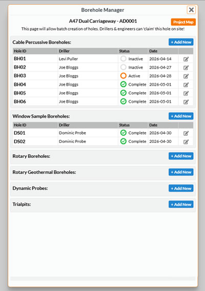Open the orange Project Map button
Viewport: 205px width, 291px height.
click(183, 22)
